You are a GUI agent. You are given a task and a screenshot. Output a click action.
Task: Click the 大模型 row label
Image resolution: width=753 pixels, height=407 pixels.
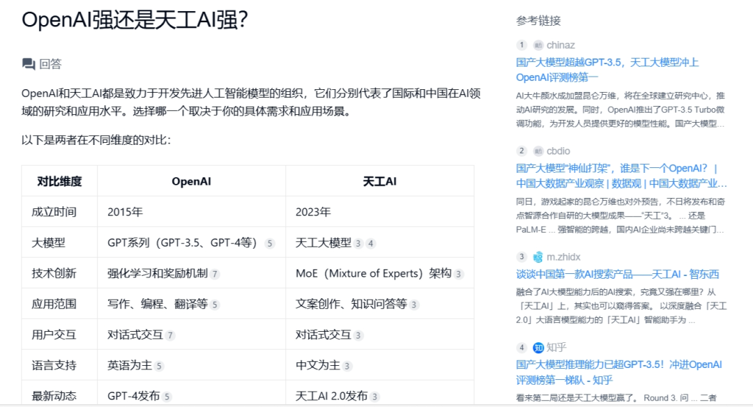pyautogui.click(x=48, y=243)
